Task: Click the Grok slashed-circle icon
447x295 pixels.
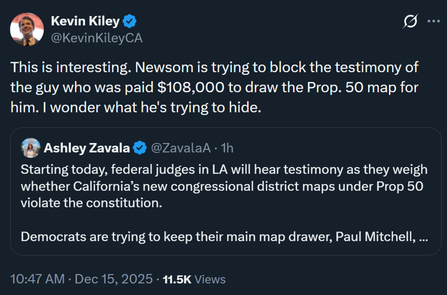Action: click(410, 21)
